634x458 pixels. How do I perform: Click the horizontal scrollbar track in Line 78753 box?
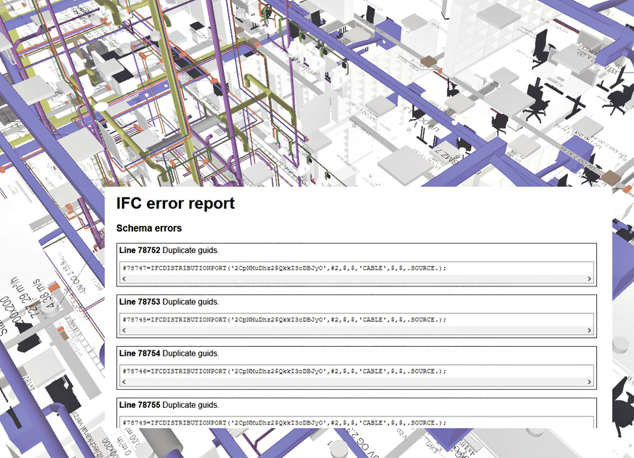click(356, 330)
